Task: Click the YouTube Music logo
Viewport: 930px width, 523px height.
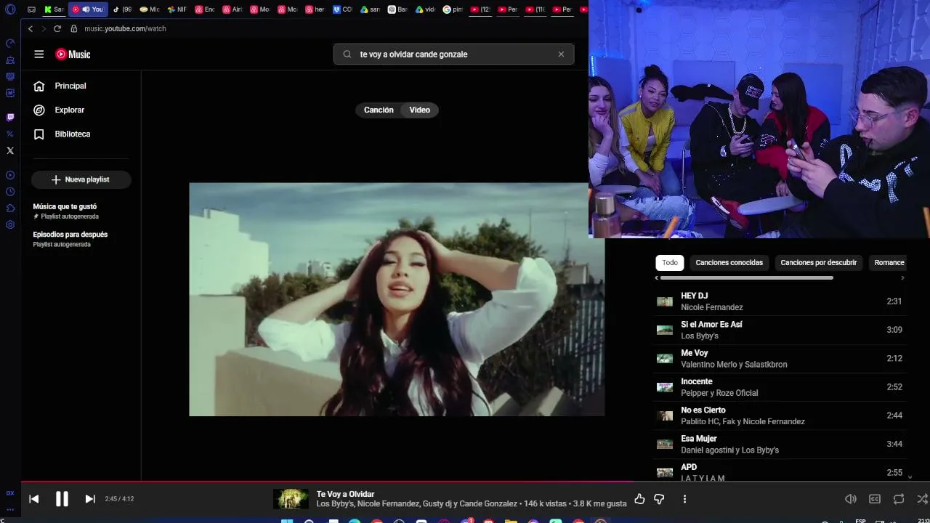Action: point(73,54)
